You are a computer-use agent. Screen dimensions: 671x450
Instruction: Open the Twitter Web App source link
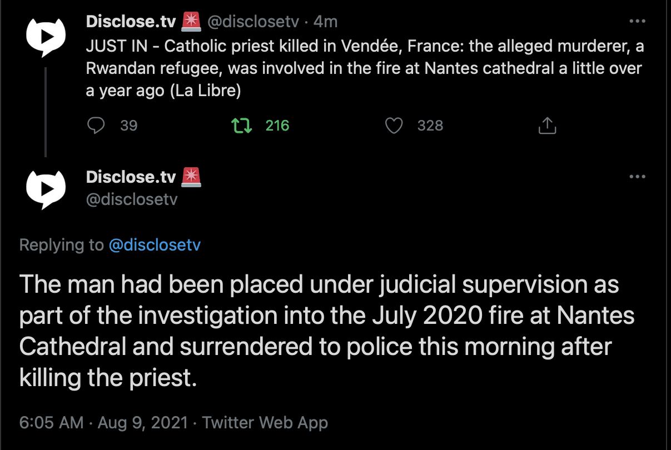[265, 423]
